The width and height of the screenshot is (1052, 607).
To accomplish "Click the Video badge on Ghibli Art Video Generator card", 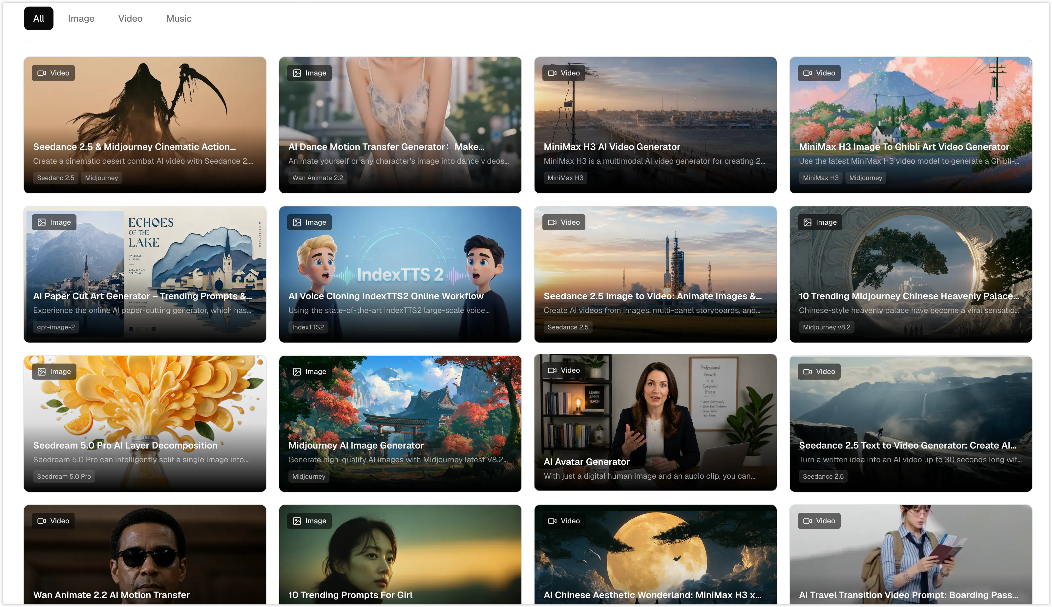I will pos(819,73).
